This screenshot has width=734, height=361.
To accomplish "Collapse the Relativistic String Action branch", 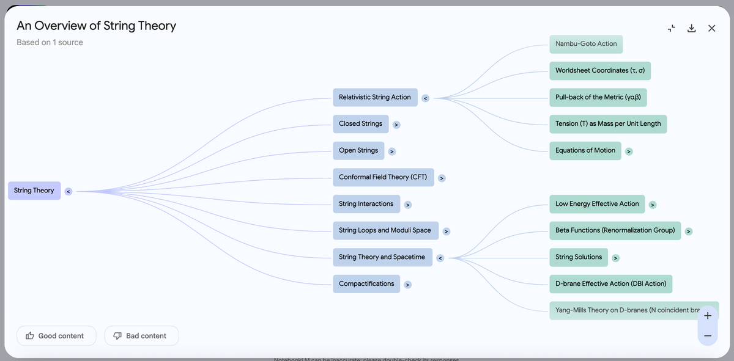I will [426, 98].
